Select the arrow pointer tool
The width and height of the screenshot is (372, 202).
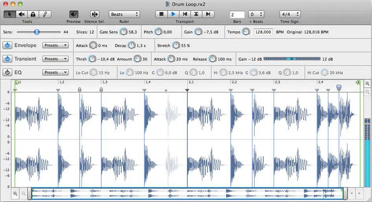tap(10, 15)
